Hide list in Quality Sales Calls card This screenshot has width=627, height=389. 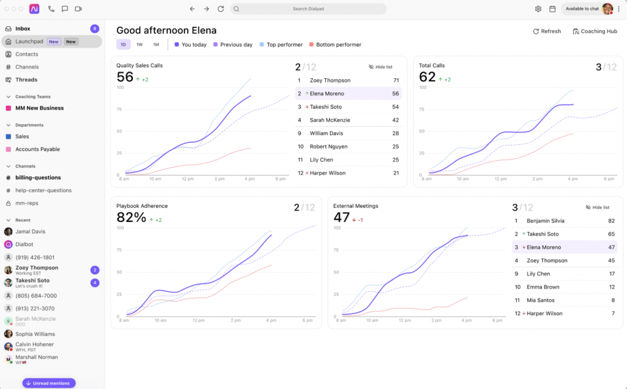[380, 67]
